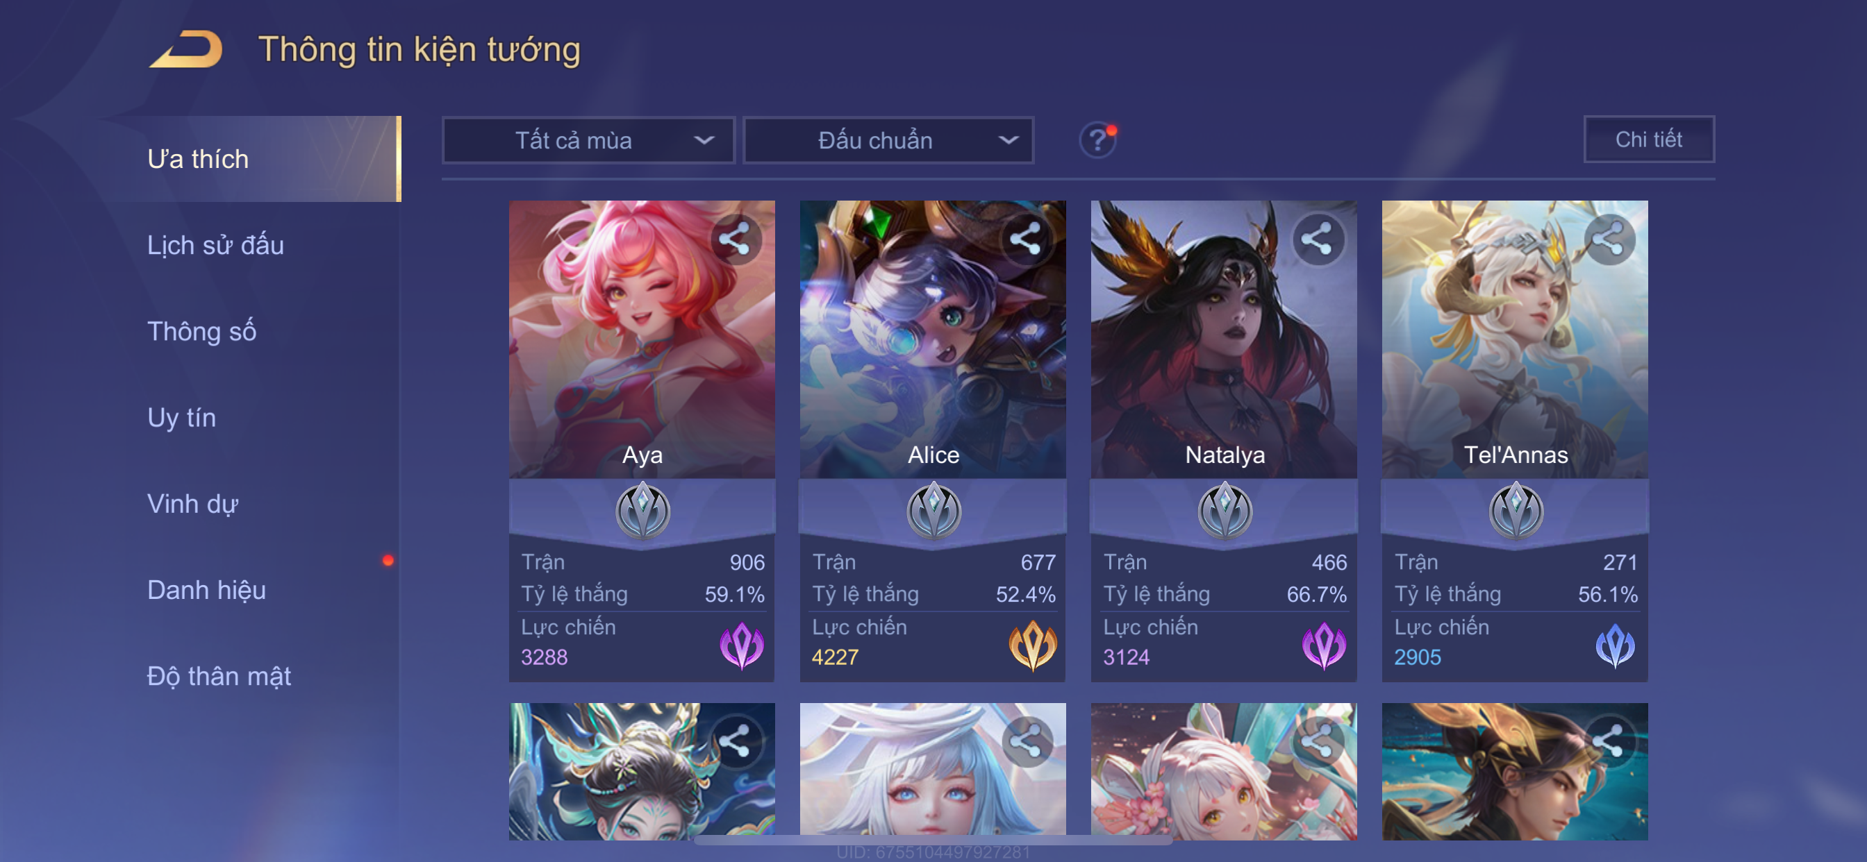Tap Aya's silver mastery badge
1867x862 pixels.
[x=642, y=512]
